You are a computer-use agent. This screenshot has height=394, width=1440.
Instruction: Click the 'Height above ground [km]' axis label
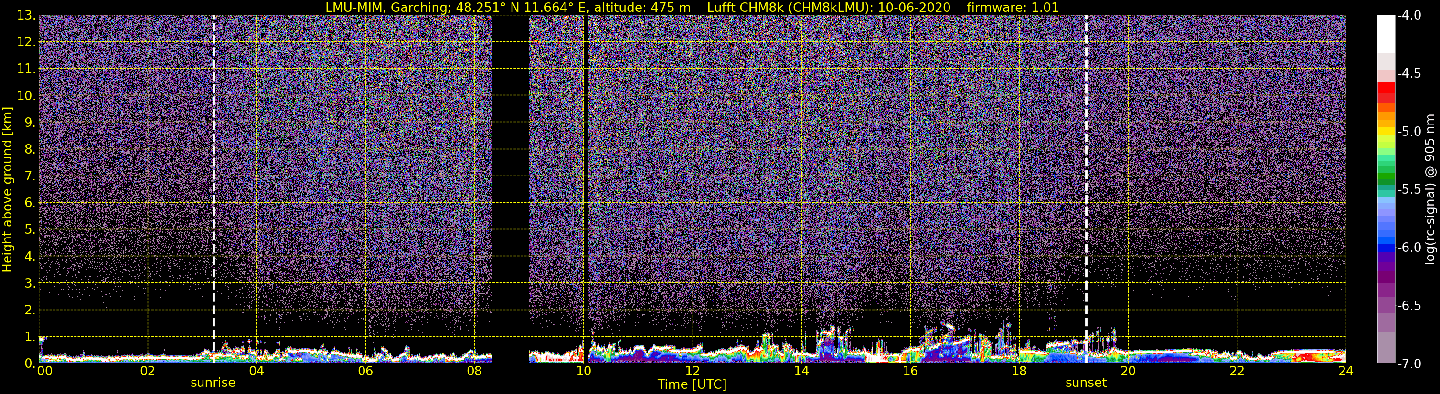click(7, 190)
